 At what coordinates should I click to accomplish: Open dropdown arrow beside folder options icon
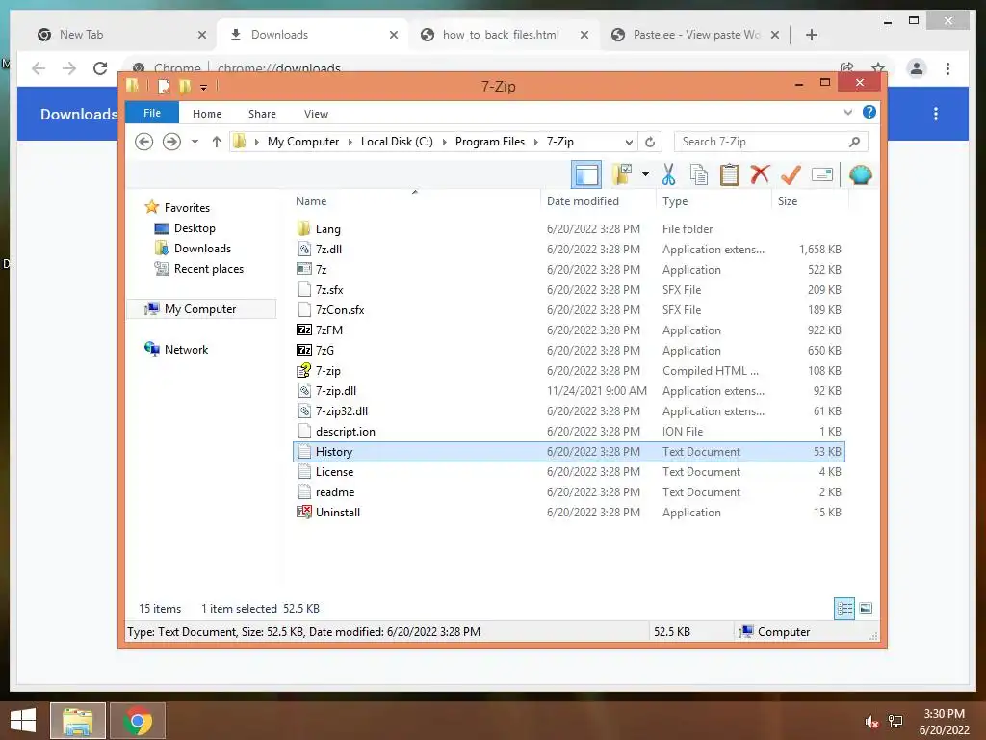click(x=645, y=174)
